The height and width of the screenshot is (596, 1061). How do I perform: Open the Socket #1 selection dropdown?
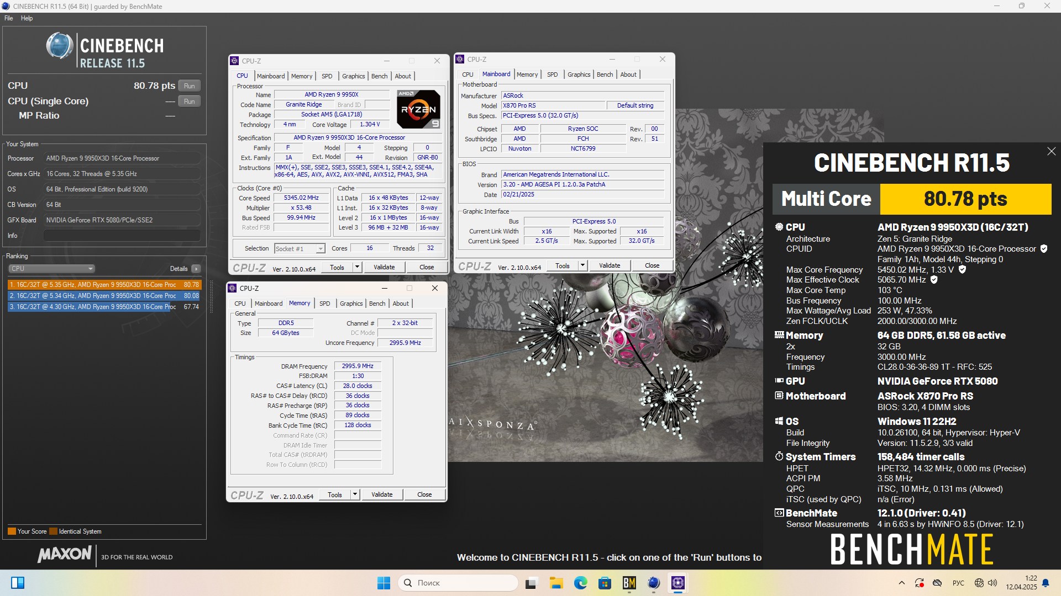click(x=300, y=249)
